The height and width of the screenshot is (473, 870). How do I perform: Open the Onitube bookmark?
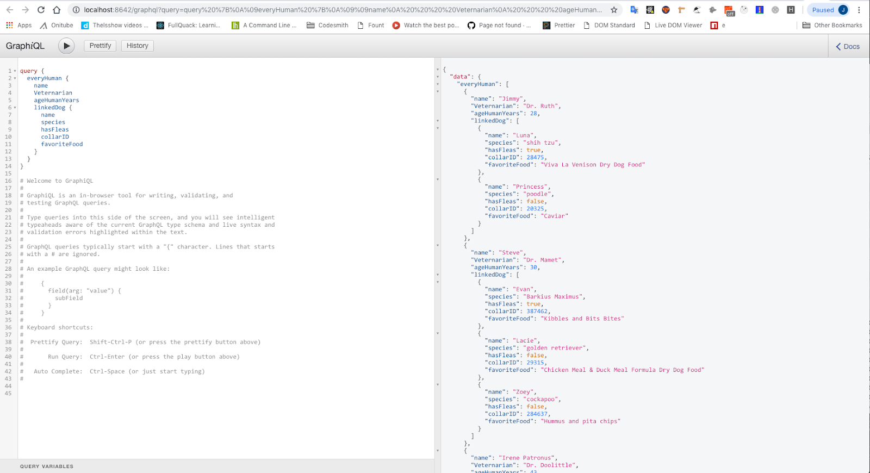[x=57, y=26]
